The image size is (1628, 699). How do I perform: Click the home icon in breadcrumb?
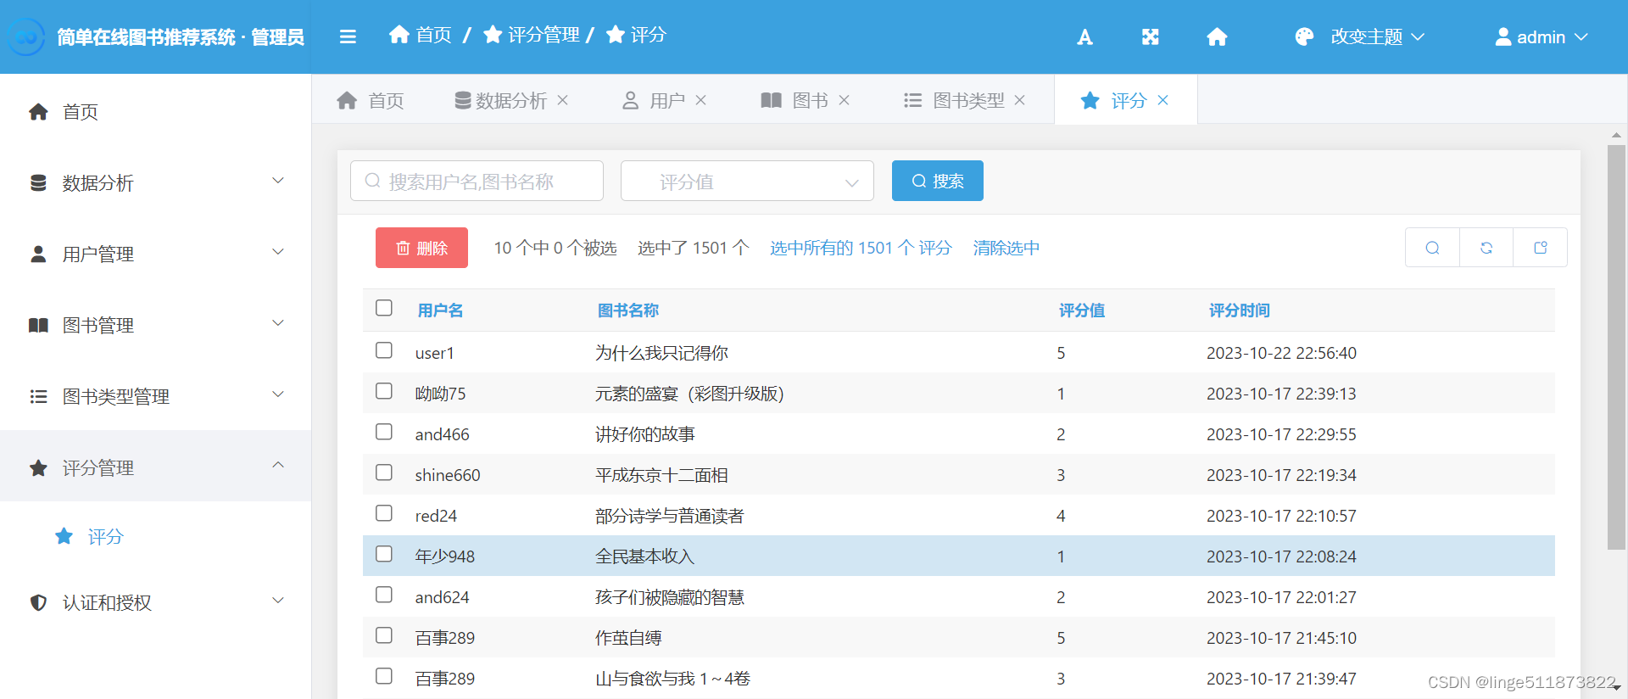click(399, 34)
